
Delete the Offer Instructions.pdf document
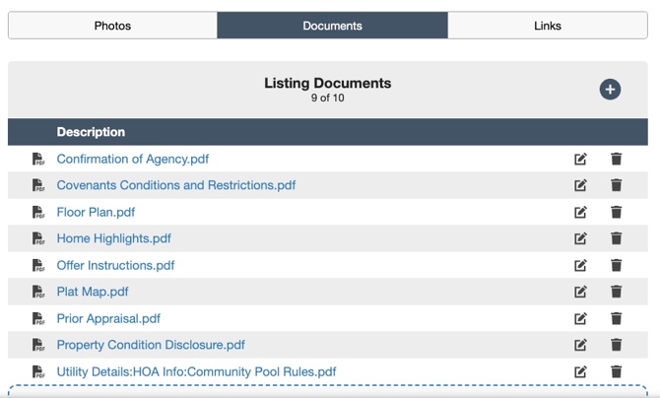point(616,265)
